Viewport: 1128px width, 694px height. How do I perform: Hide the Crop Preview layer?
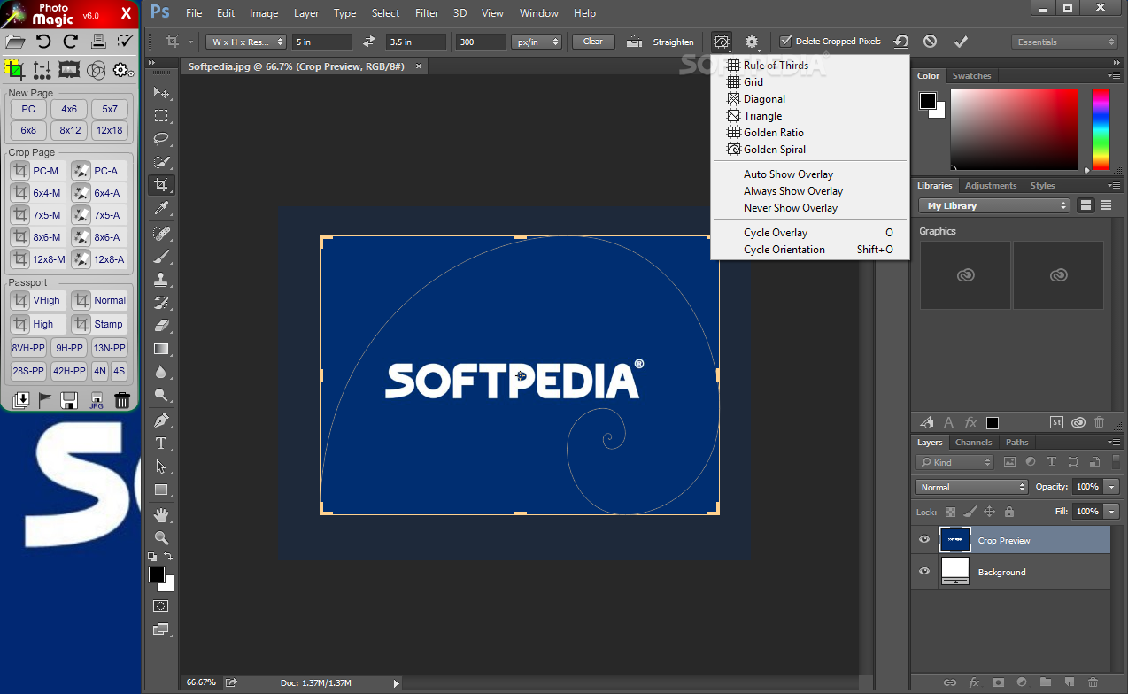[924, 540]
